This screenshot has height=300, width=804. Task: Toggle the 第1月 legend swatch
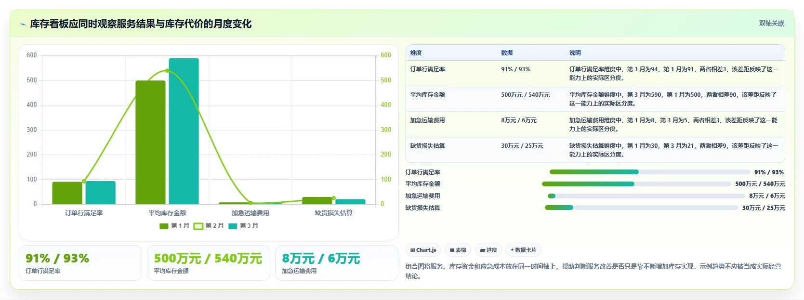click(164, 226)
